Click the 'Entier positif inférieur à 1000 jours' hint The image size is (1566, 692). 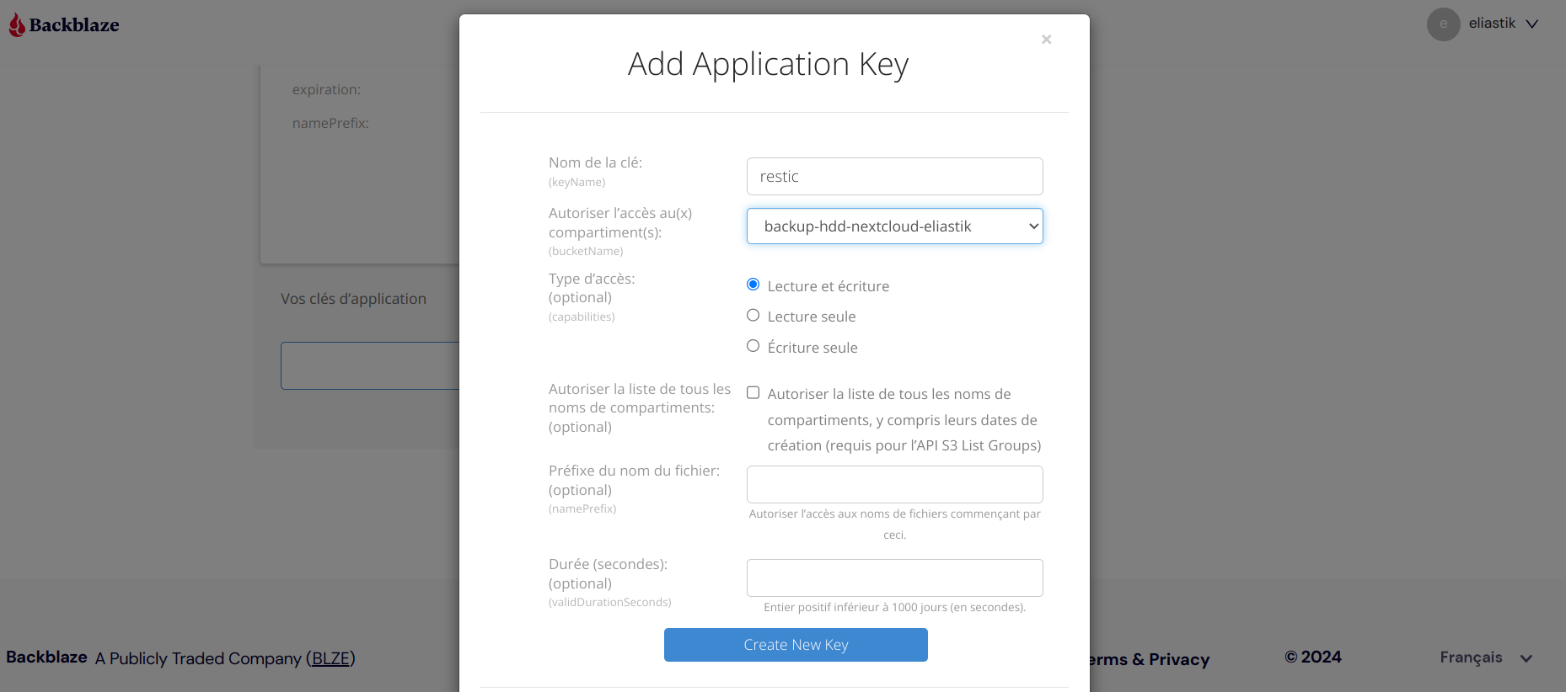click(x=894, y=607)
